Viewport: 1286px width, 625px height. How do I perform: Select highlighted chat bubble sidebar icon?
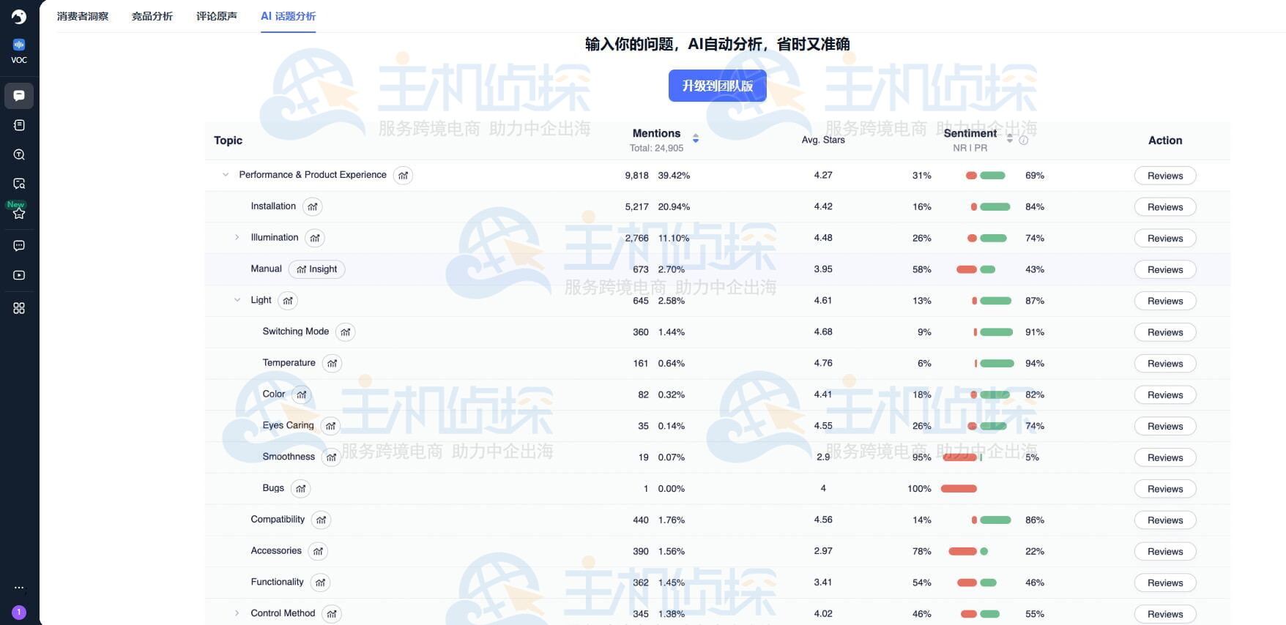coord(19,95)
